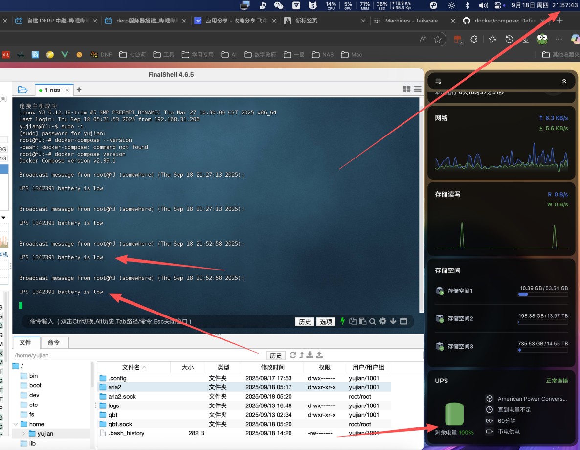The height and width of the screenshot is (450, 580).
Task: Collapse the home folder in tree
Action: click(16, 424)
